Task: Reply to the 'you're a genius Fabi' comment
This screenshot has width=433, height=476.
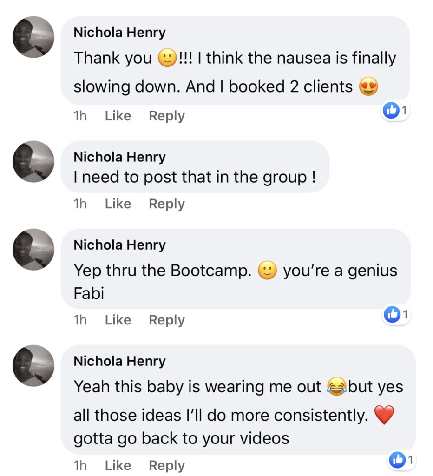Action: point(167,320)
